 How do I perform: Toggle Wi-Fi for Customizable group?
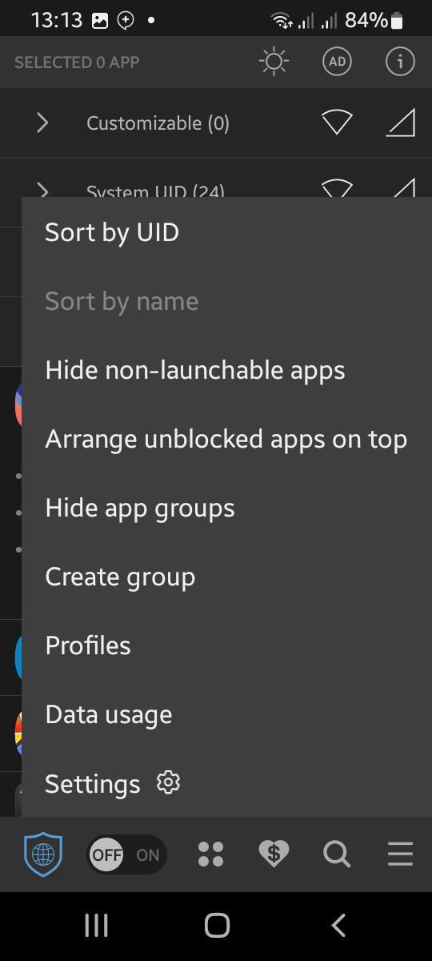point(337,123)
